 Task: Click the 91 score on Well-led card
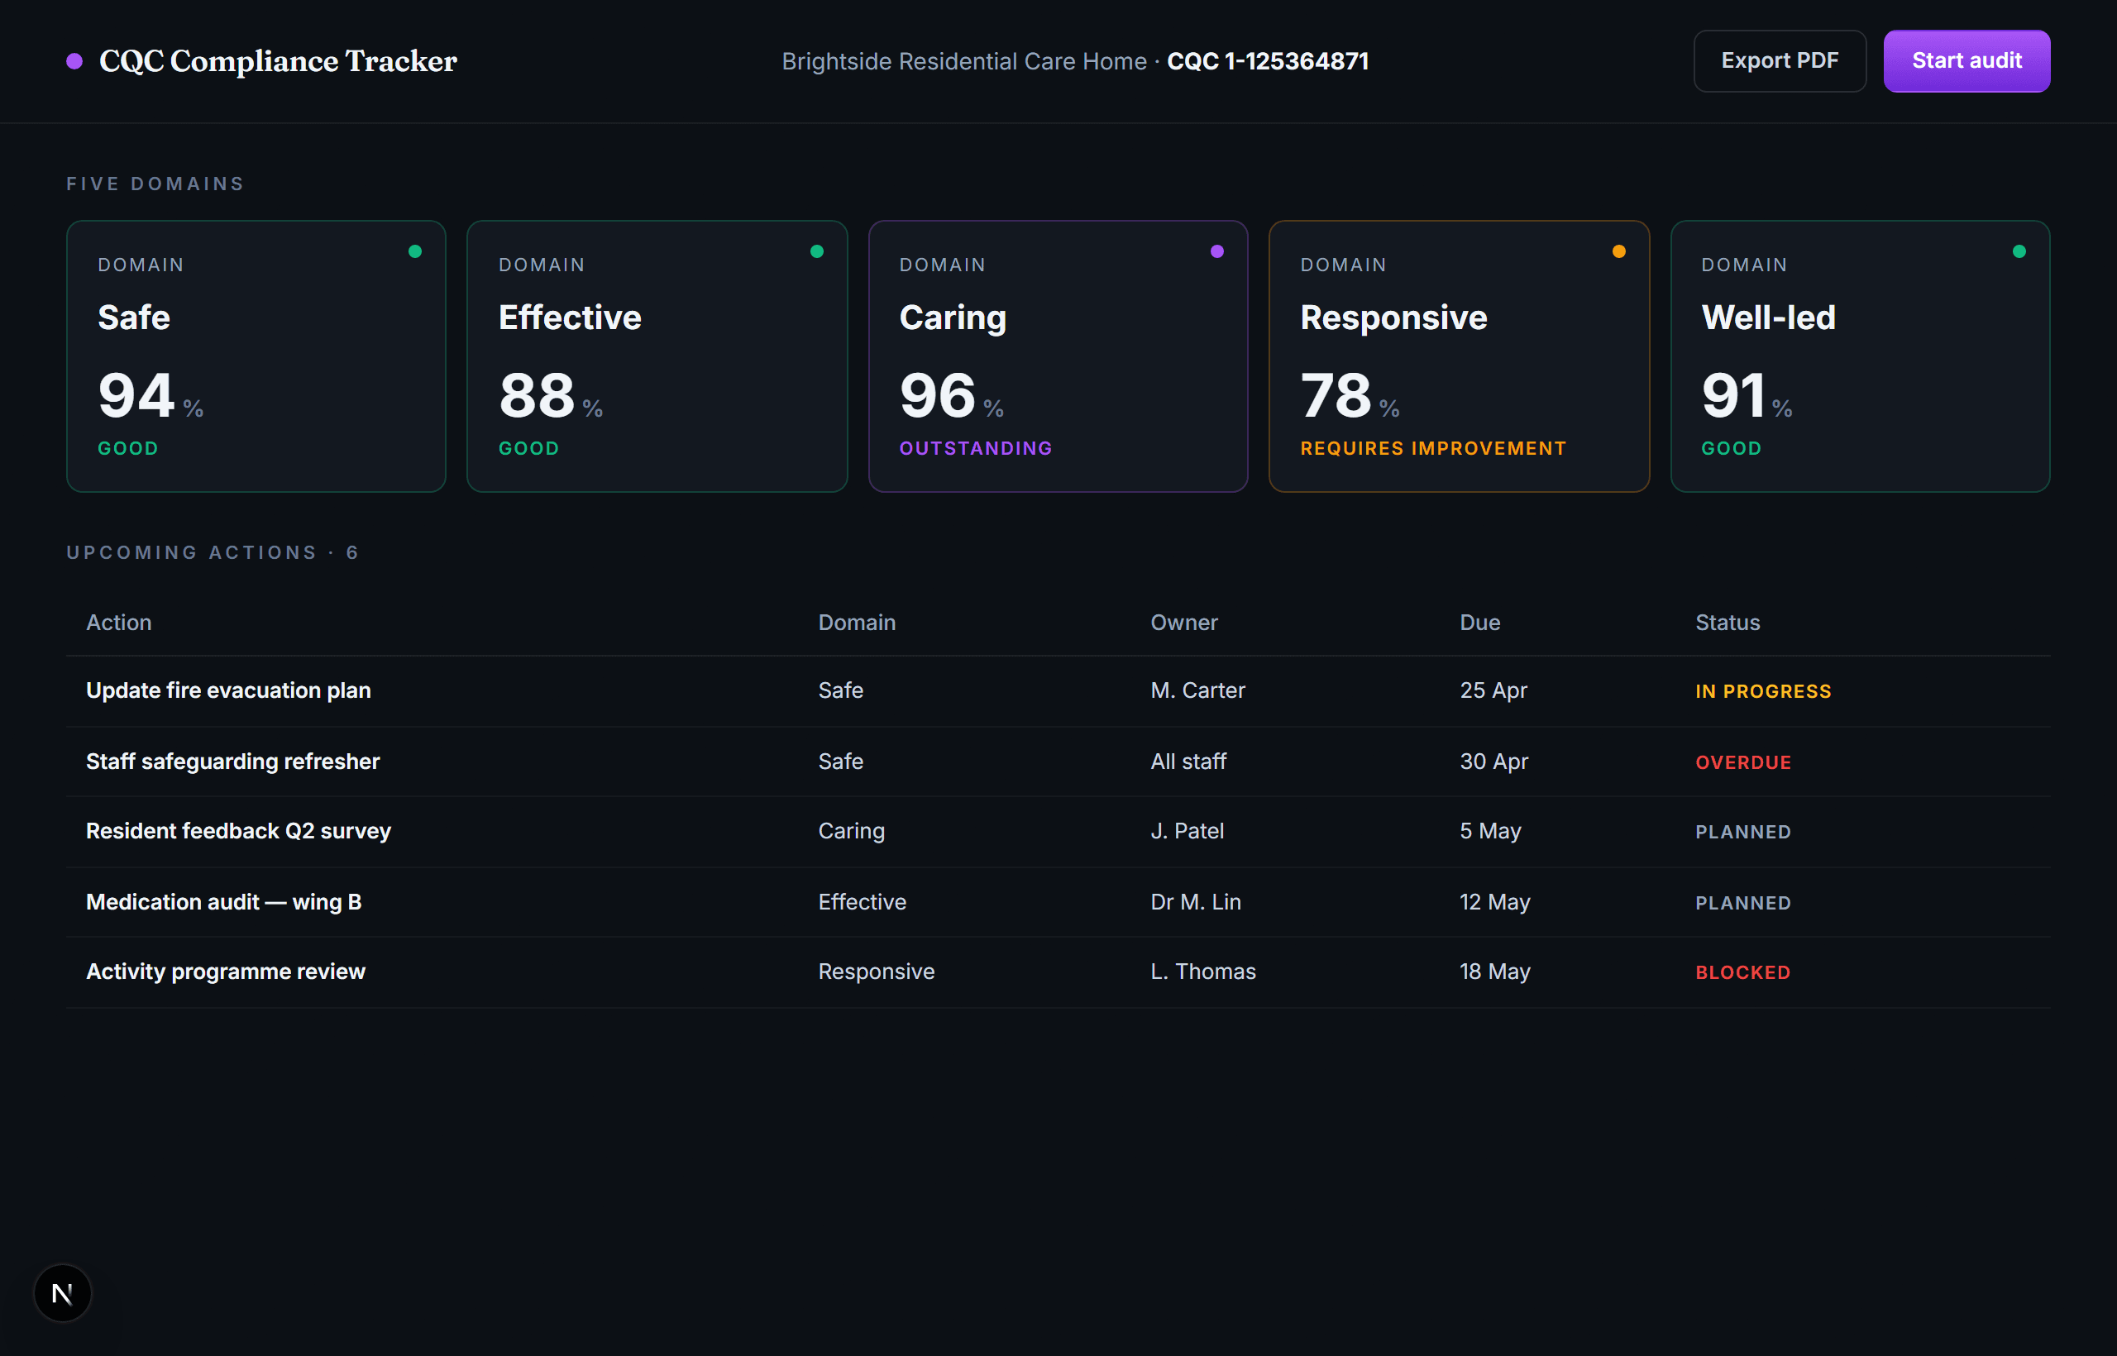pos(1733,395)
